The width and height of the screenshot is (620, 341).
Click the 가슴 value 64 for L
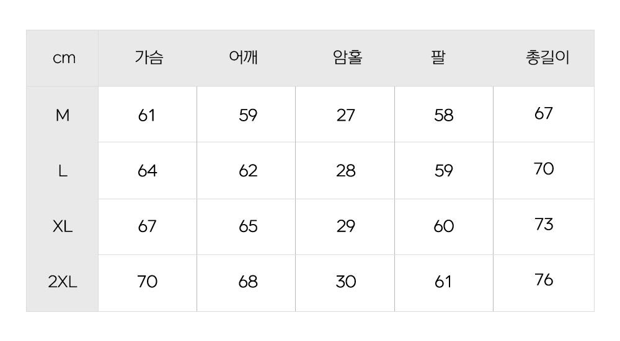148,171
